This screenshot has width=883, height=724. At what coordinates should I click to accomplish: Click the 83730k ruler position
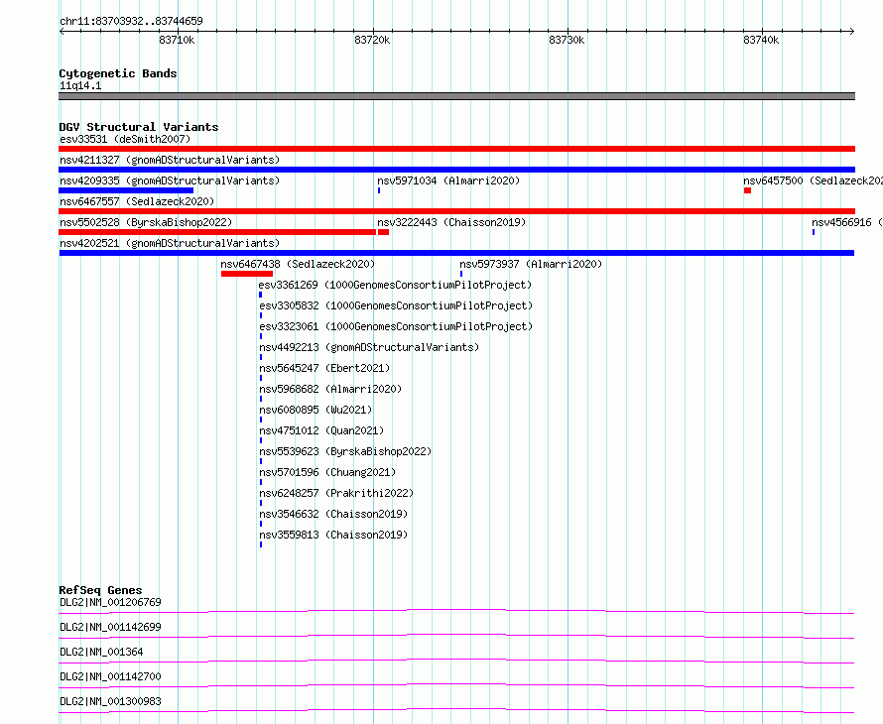567,40
